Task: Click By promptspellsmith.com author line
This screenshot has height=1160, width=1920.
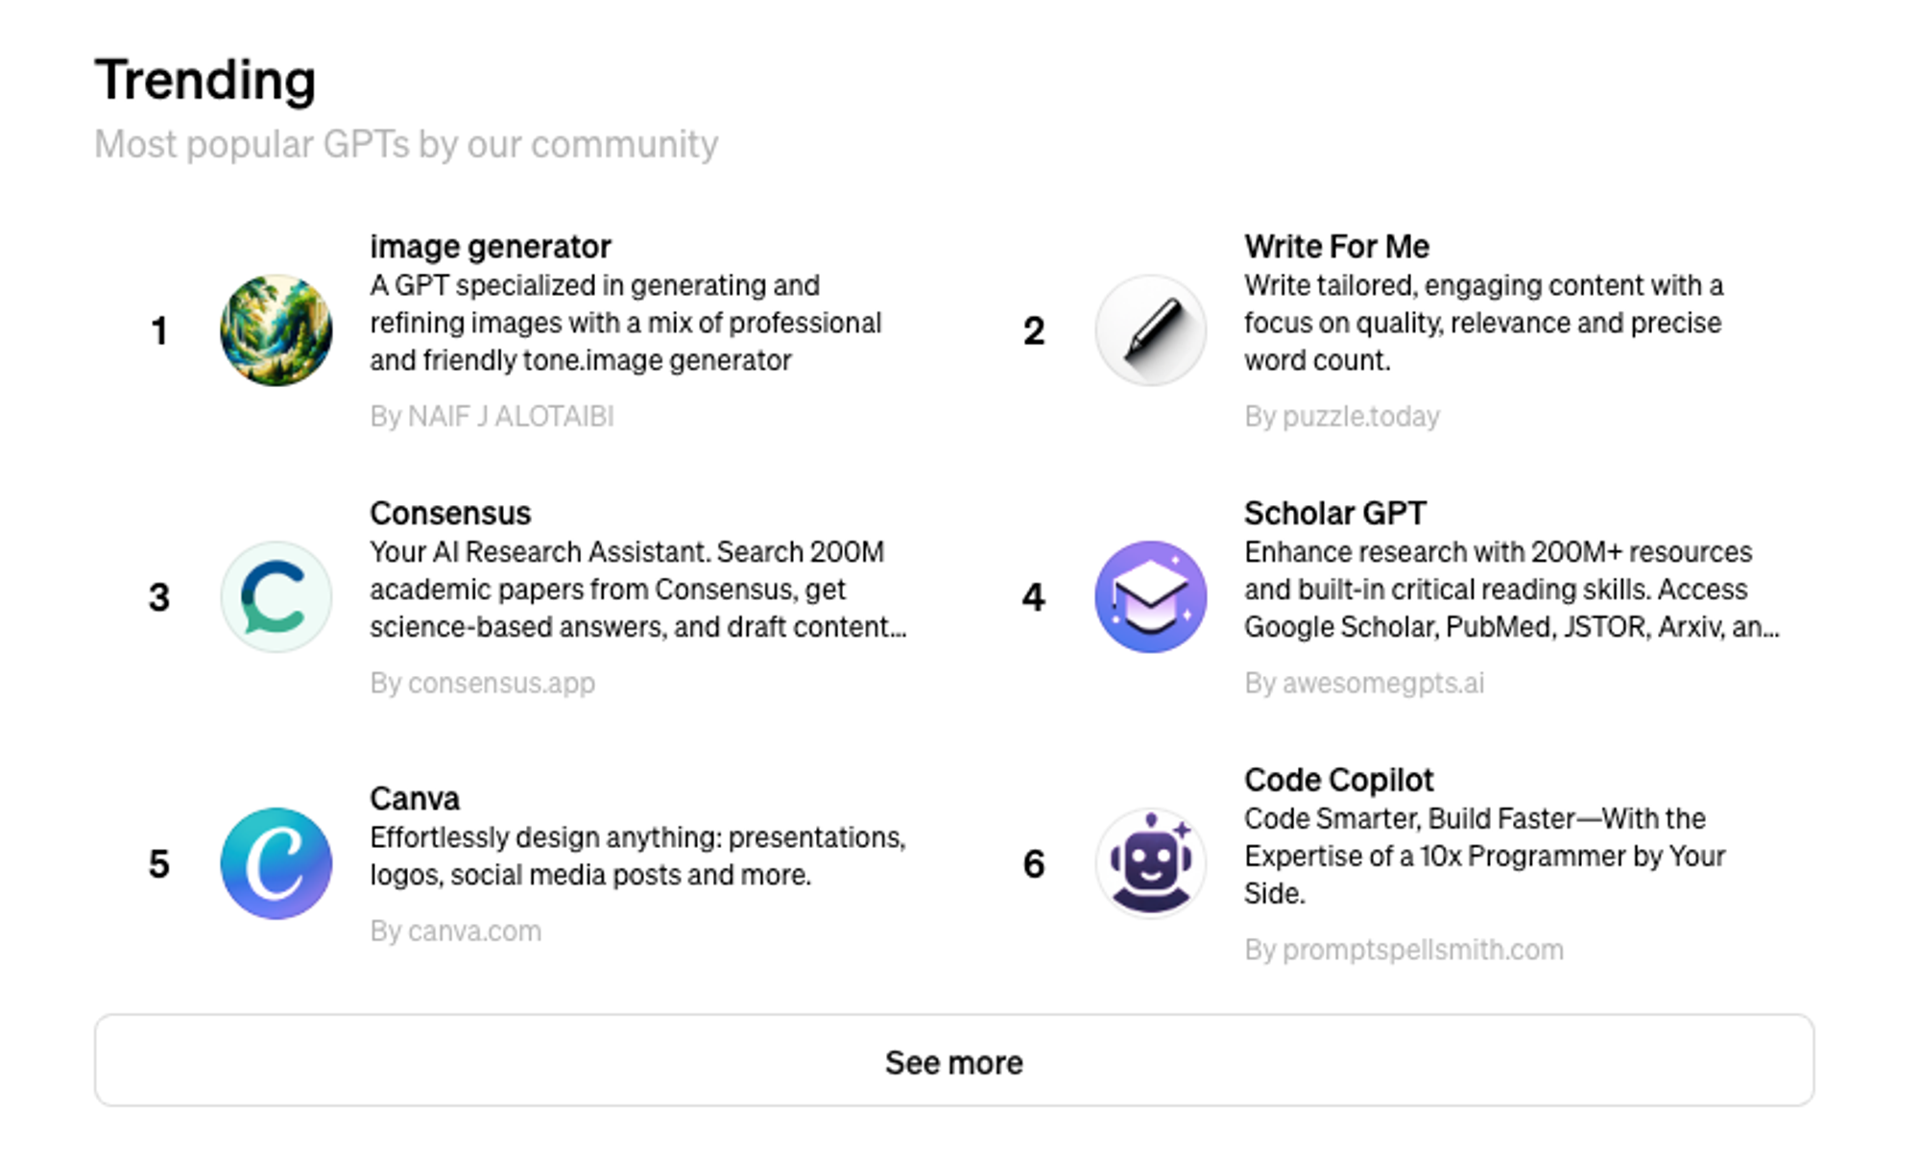Action: pos(1404,950)
